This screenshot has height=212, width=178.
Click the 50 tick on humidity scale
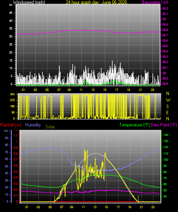pyautogui.click(x=6, y=166)
